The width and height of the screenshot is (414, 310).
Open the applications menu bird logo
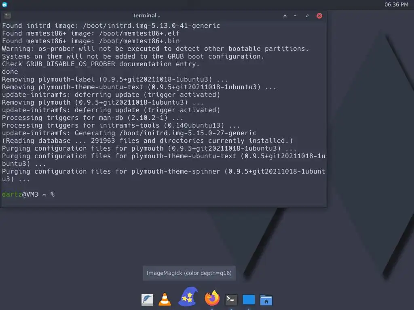click(5, 4)
